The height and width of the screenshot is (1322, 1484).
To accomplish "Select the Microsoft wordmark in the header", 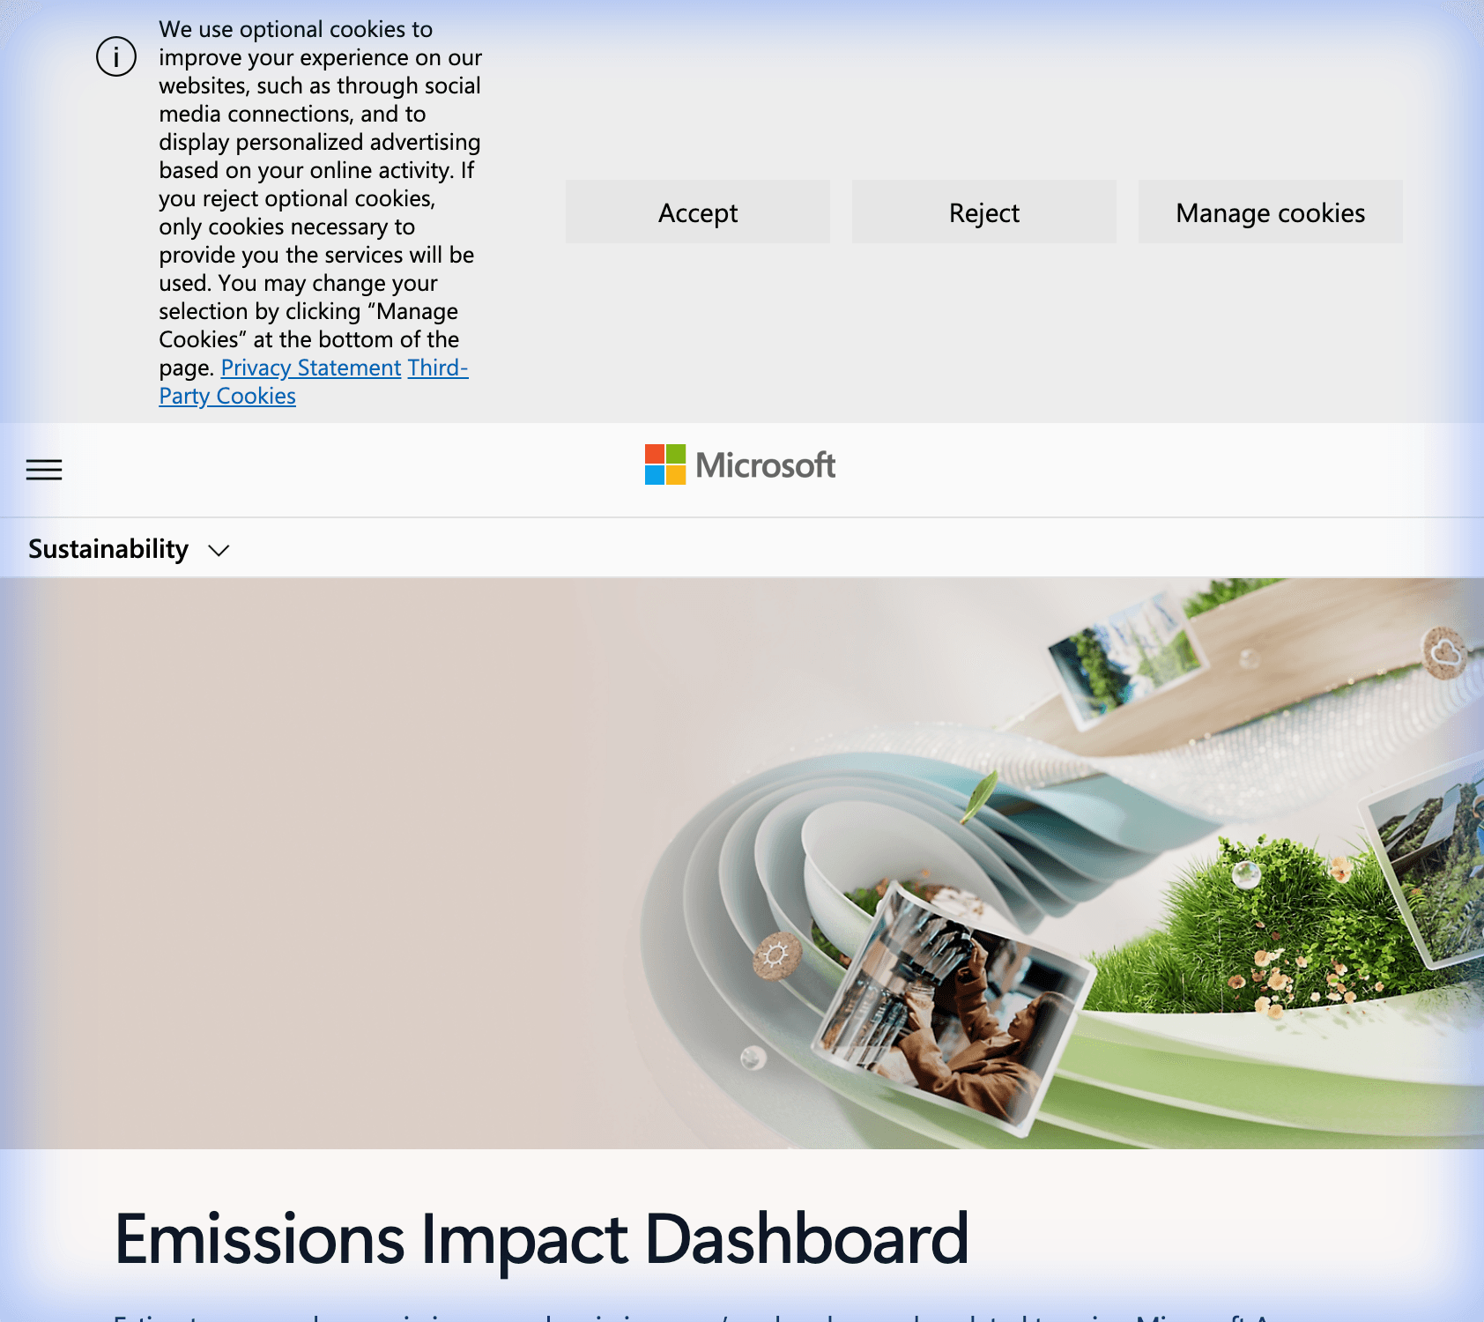I will click(765, 465).
